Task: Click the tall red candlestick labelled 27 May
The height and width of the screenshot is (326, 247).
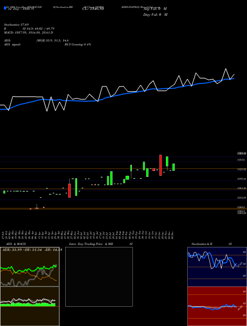Action: 70,191
